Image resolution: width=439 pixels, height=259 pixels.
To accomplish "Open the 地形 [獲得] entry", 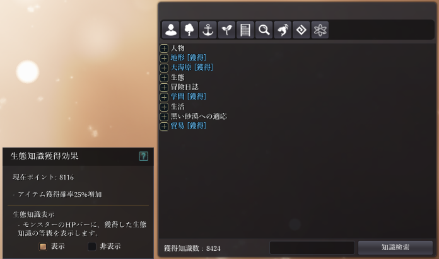I will point(189,57).
